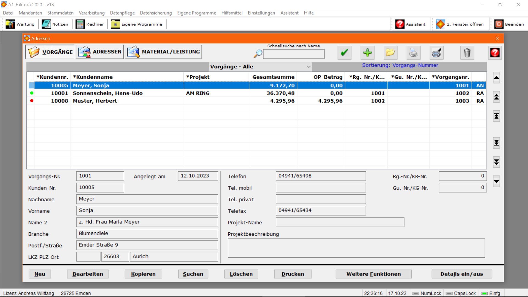Open help with red question mark icon

pos(495,53)
